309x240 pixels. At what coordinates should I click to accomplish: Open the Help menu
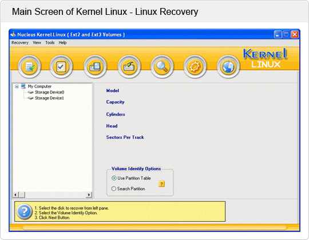tap(62, 43)
